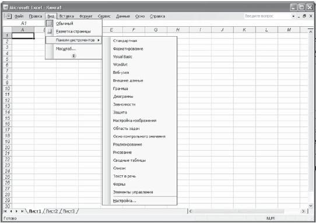Toggle the Веб-узел toolbar
The image size is (316, 223).
(140, 72)
